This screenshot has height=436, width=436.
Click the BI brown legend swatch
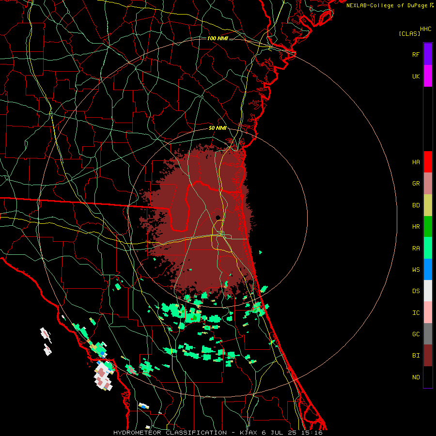point(428,356)
